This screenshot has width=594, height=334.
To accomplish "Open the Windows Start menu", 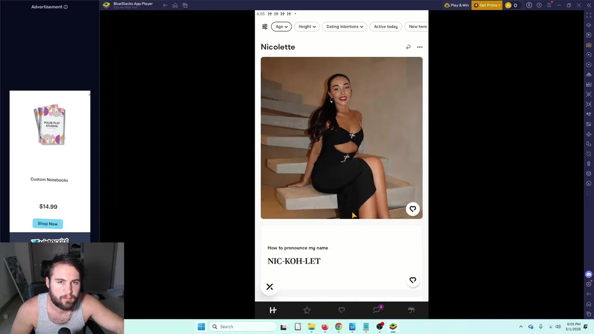I will click(201, 327).
